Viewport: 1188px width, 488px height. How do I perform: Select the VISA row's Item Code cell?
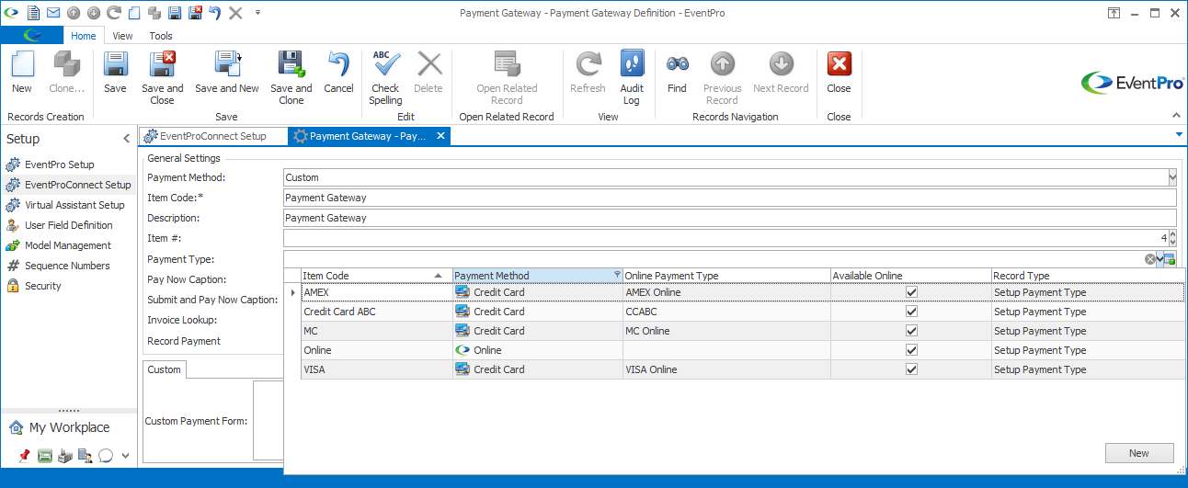pyautogui.click(x=376, y=369)
